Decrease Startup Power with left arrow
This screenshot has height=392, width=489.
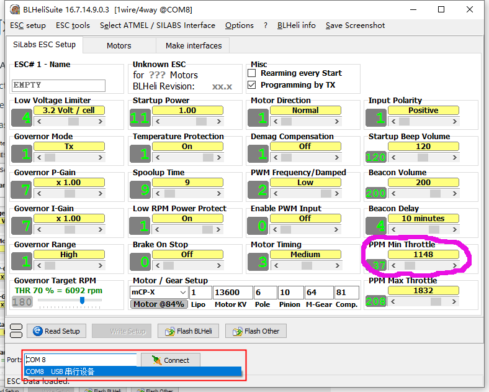[x=158, y=121]
